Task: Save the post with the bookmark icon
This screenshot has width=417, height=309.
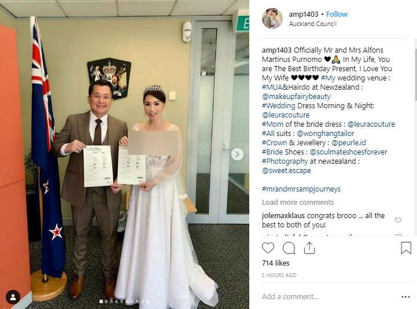Action: (406, 248)
